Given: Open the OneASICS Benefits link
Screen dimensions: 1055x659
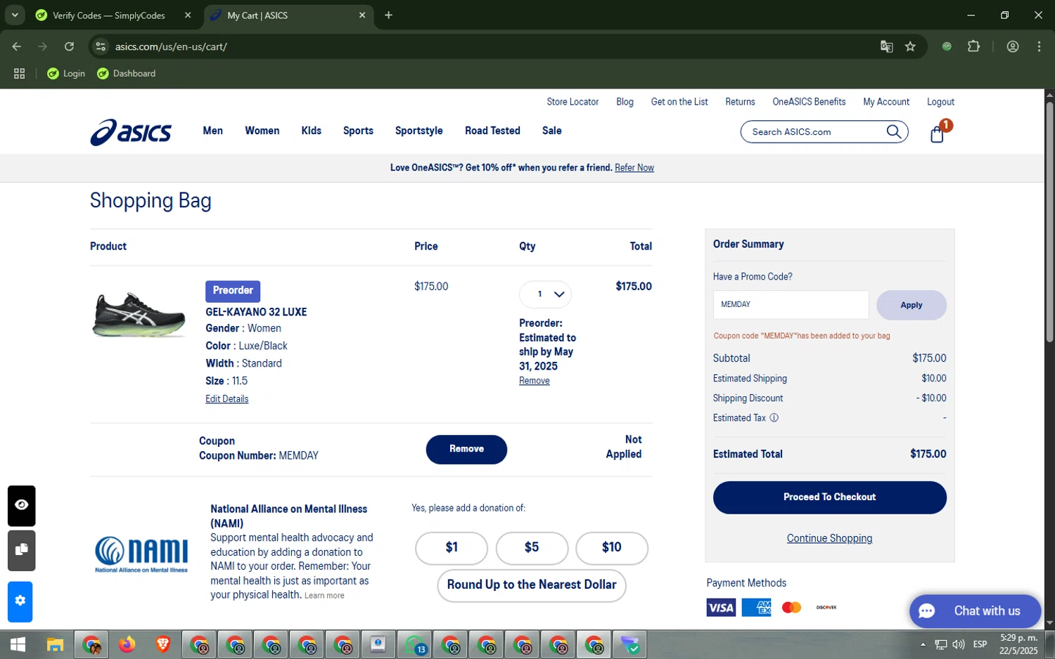Looking at the screenshot, I should [x=809, y=102].
